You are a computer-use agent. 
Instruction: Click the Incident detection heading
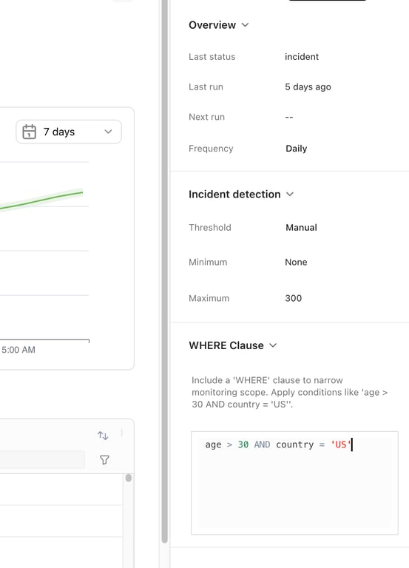[x=234, y=195]
